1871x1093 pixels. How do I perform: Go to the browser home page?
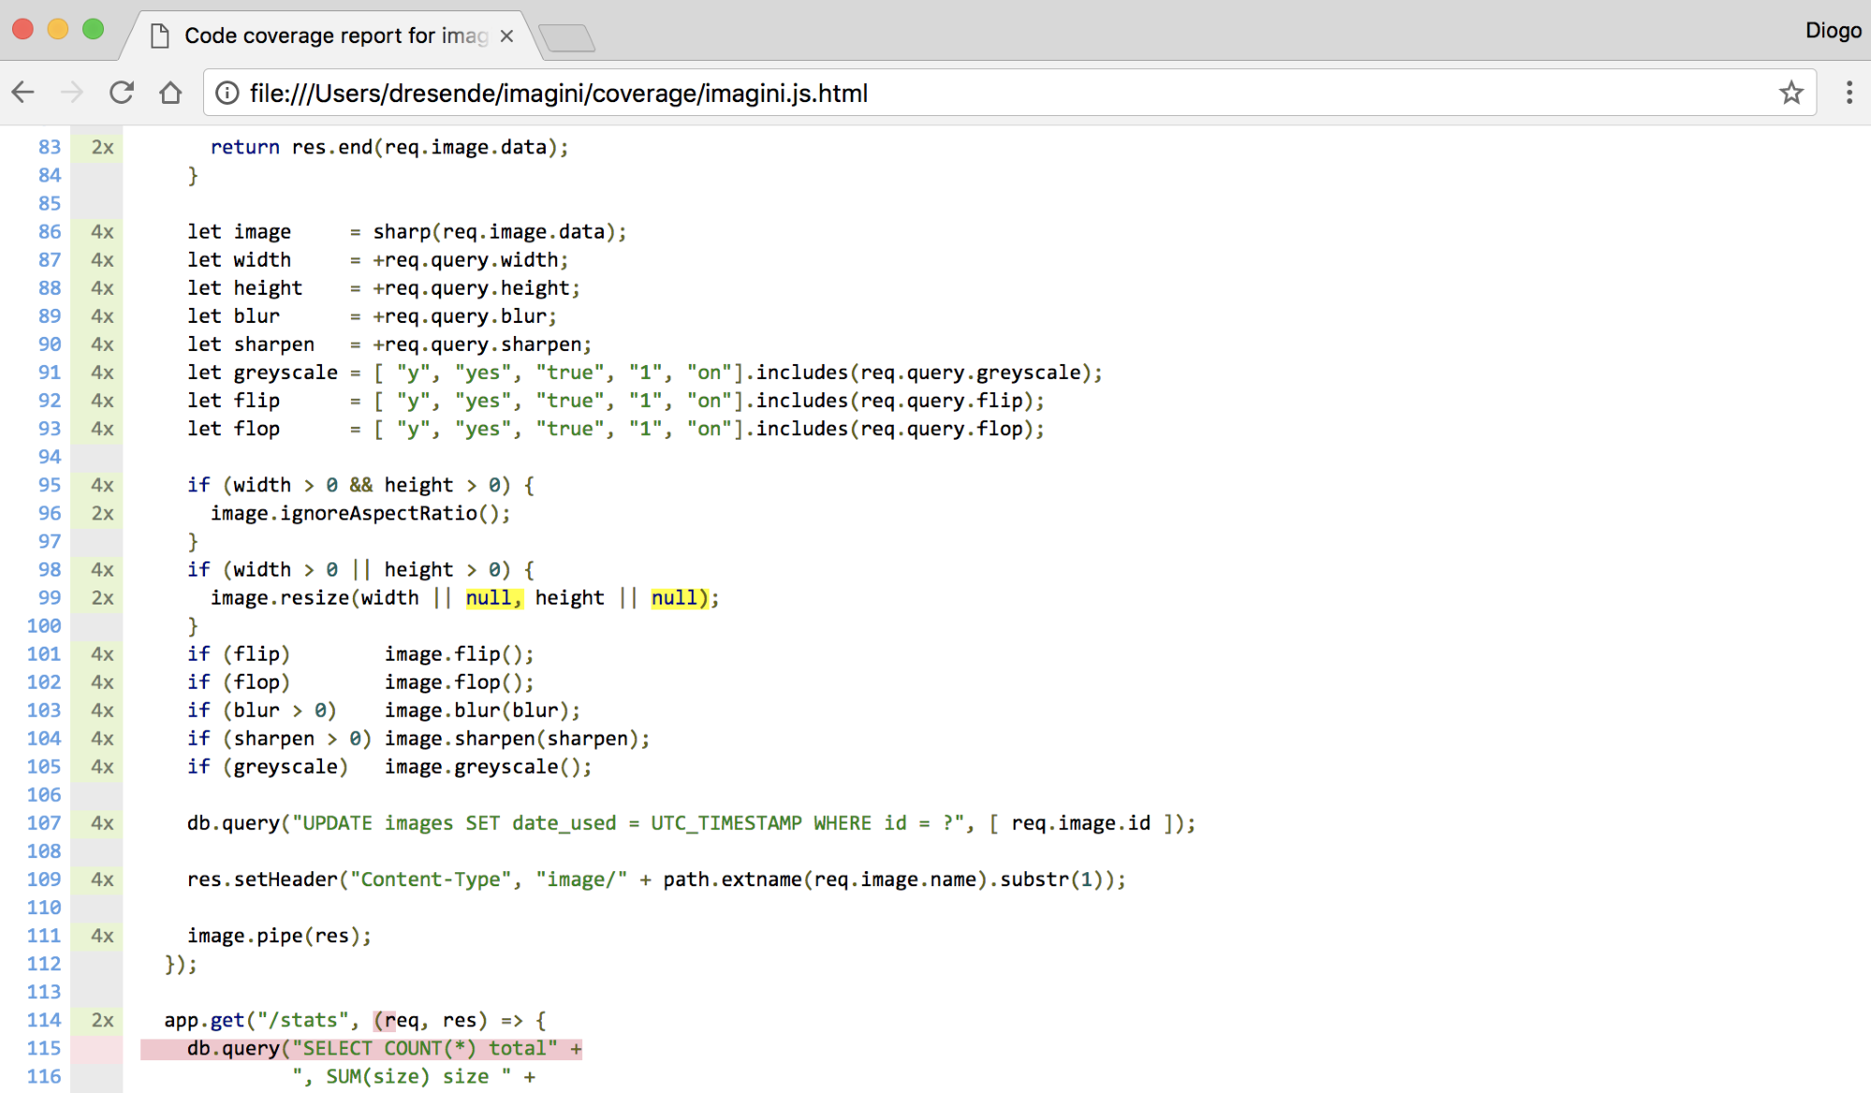point(170,93)
